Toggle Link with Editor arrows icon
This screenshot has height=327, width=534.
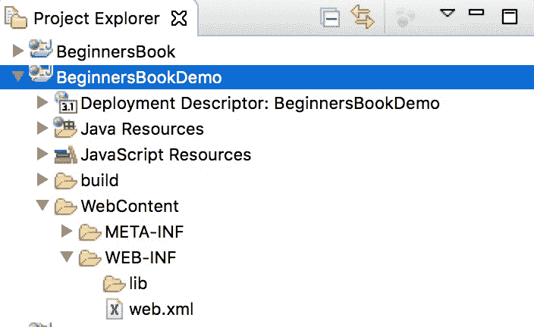click(364, 17)
